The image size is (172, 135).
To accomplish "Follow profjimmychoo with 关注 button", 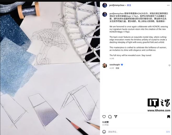I will [129, 5].
